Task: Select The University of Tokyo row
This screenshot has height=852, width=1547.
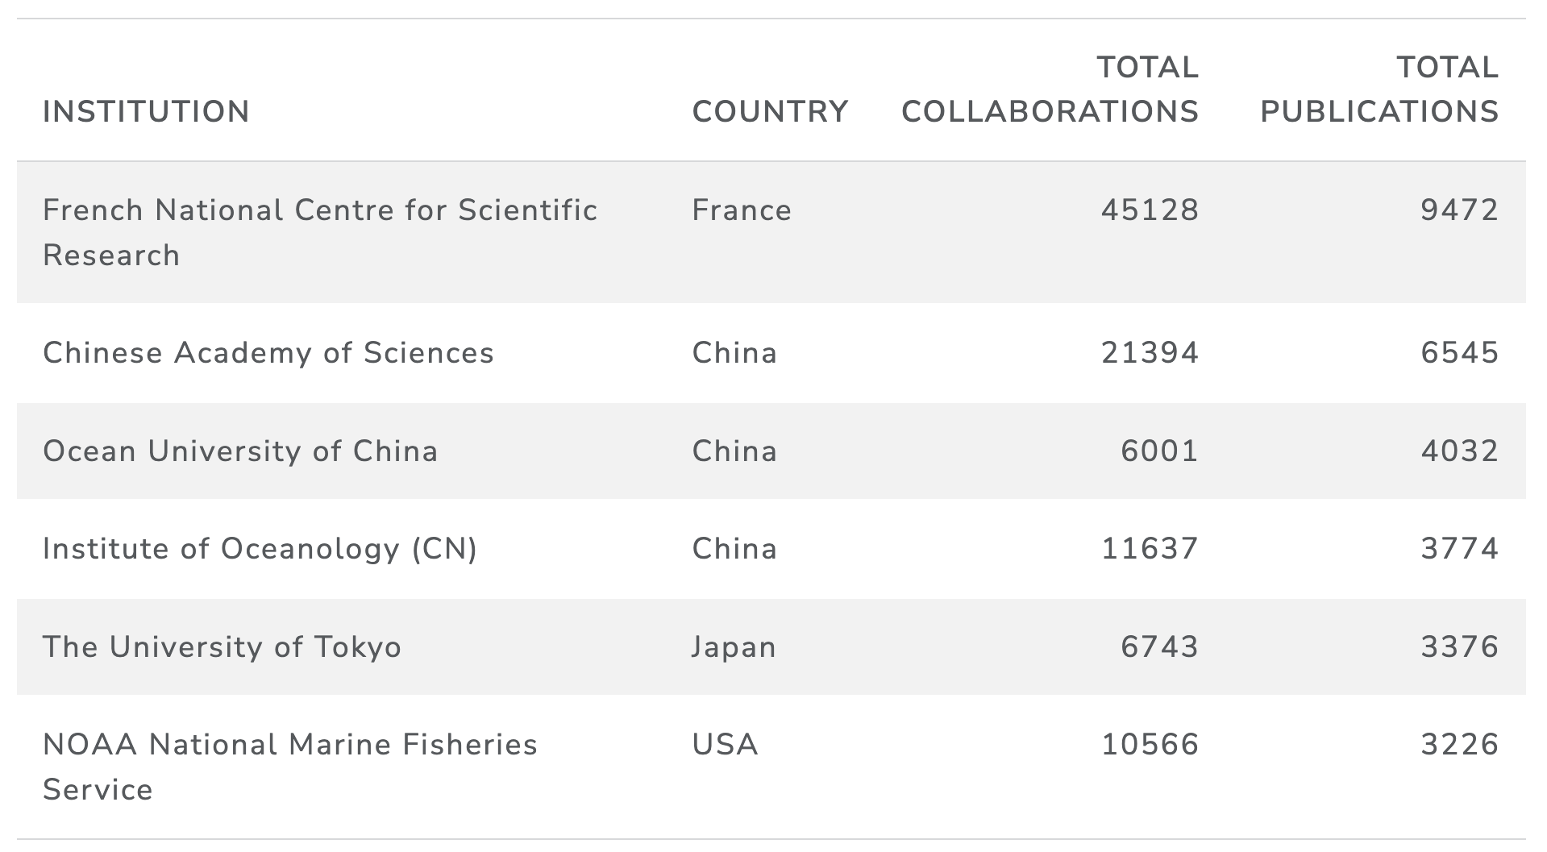Action: pyautogui.click(x=771, y=646)
